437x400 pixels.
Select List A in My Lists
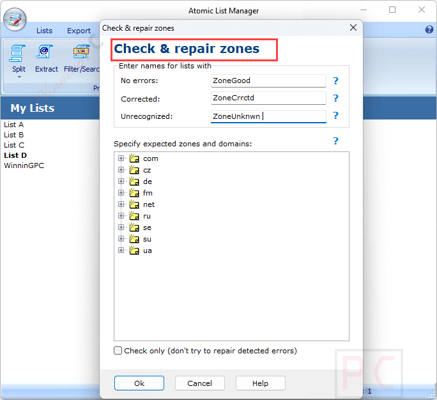click(13, 125)
